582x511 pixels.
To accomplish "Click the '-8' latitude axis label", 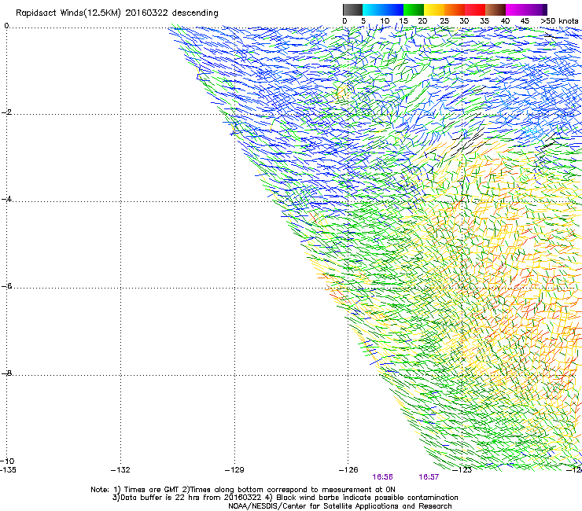I will pos(6,373).
